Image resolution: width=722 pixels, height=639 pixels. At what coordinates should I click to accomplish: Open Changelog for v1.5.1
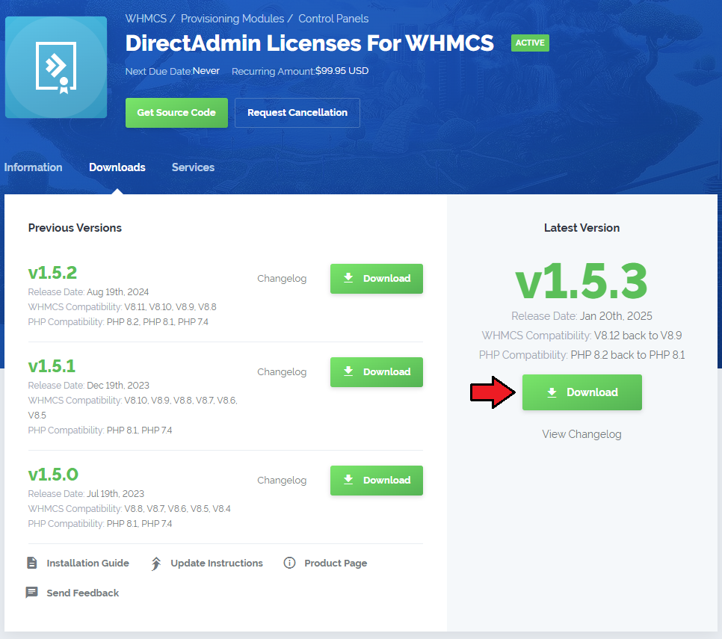coord(281,372)
